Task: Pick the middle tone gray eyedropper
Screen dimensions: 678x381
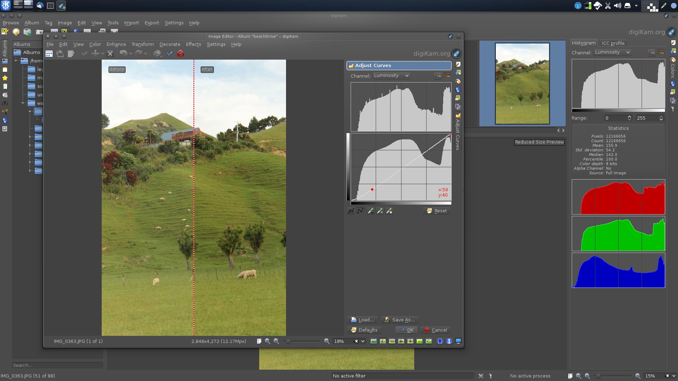Action: coord(380,211)
